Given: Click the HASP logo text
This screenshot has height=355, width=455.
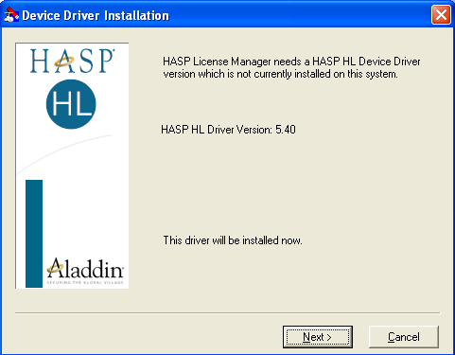Looking at the screenshot, I should pos(72,61).
